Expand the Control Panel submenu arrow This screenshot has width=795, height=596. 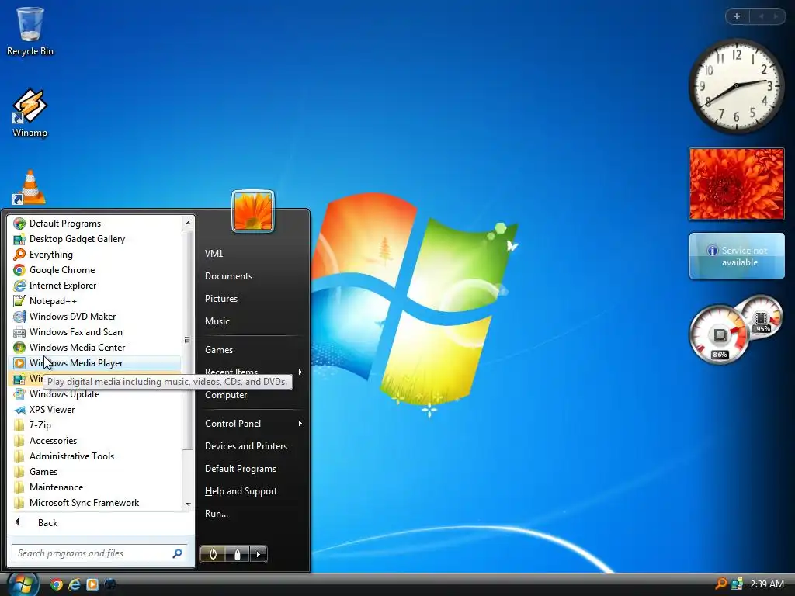coord(300,423)
